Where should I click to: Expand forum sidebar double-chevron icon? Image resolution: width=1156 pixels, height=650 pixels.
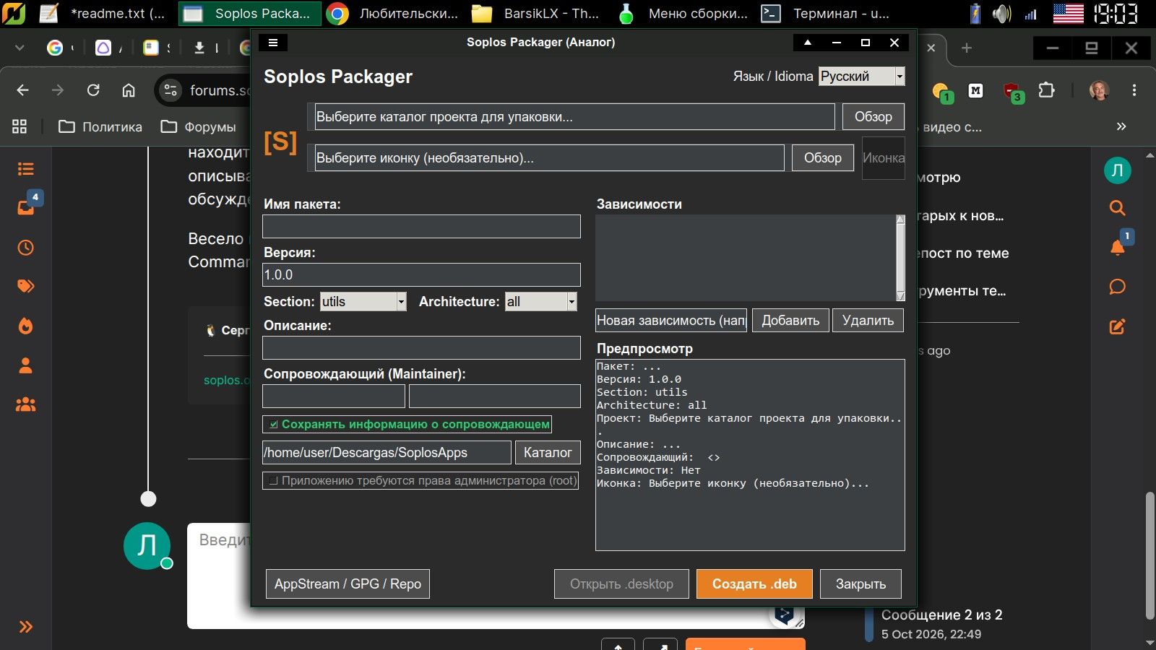coord(25,626)
